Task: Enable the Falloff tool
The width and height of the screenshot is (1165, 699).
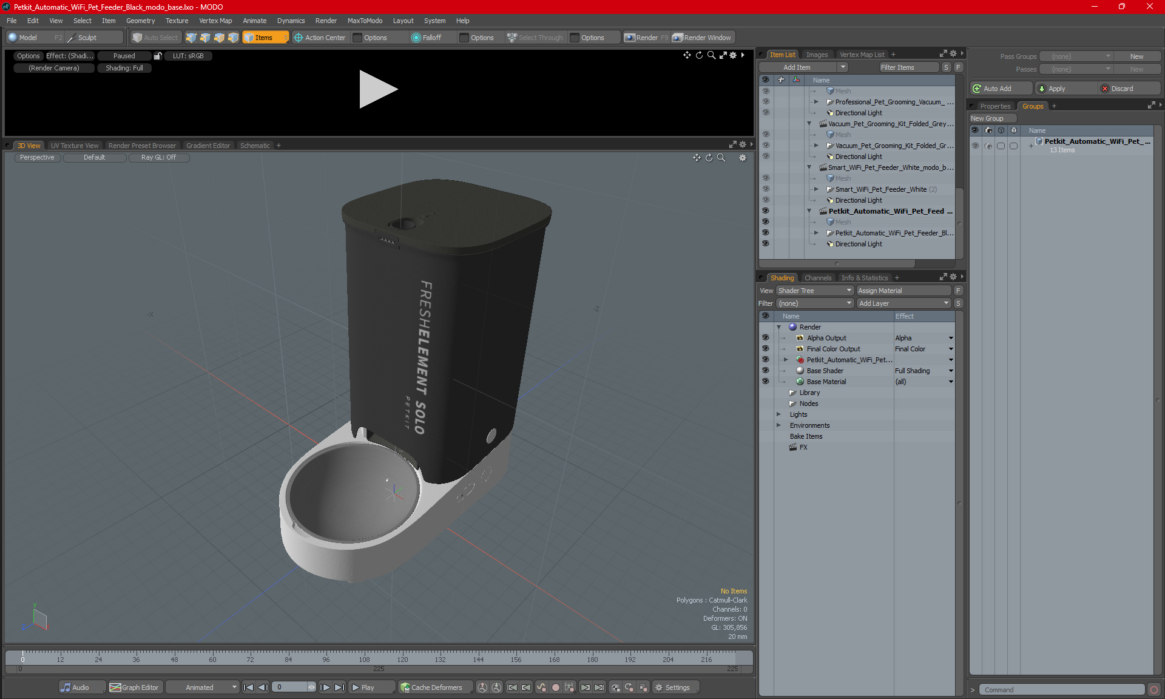Action: [427, 38]
